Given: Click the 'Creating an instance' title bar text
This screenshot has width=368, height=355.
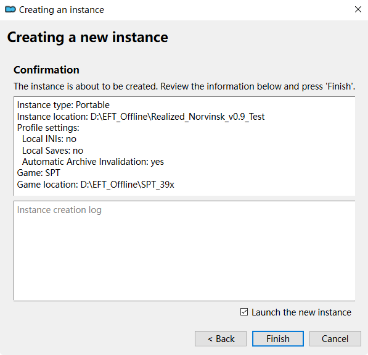Looking at the screenshot, I should [x=62, y=10].
